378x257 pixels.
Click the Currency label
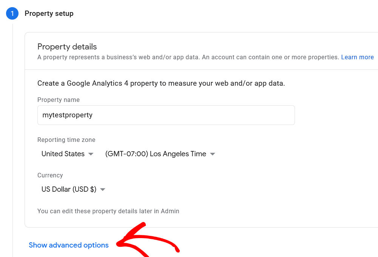coord(50,175)
